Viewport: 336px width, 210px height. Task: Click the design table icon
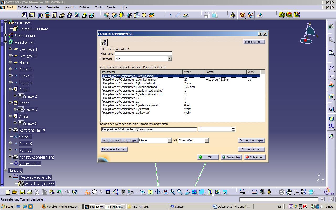pos(108,192)
